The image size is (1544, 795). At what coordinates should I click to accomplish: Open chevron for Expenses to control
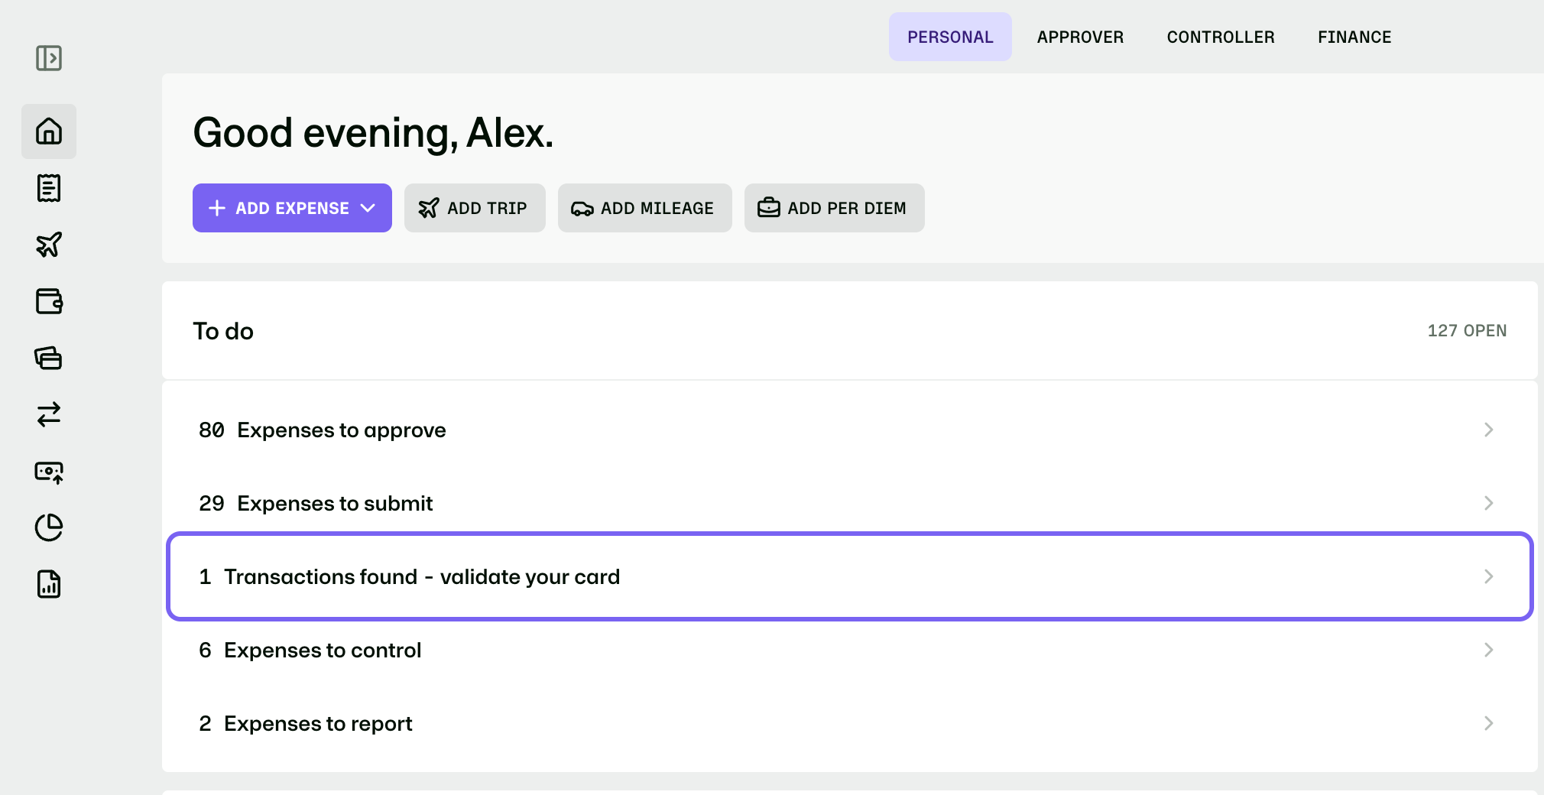tap(1488, 650)
